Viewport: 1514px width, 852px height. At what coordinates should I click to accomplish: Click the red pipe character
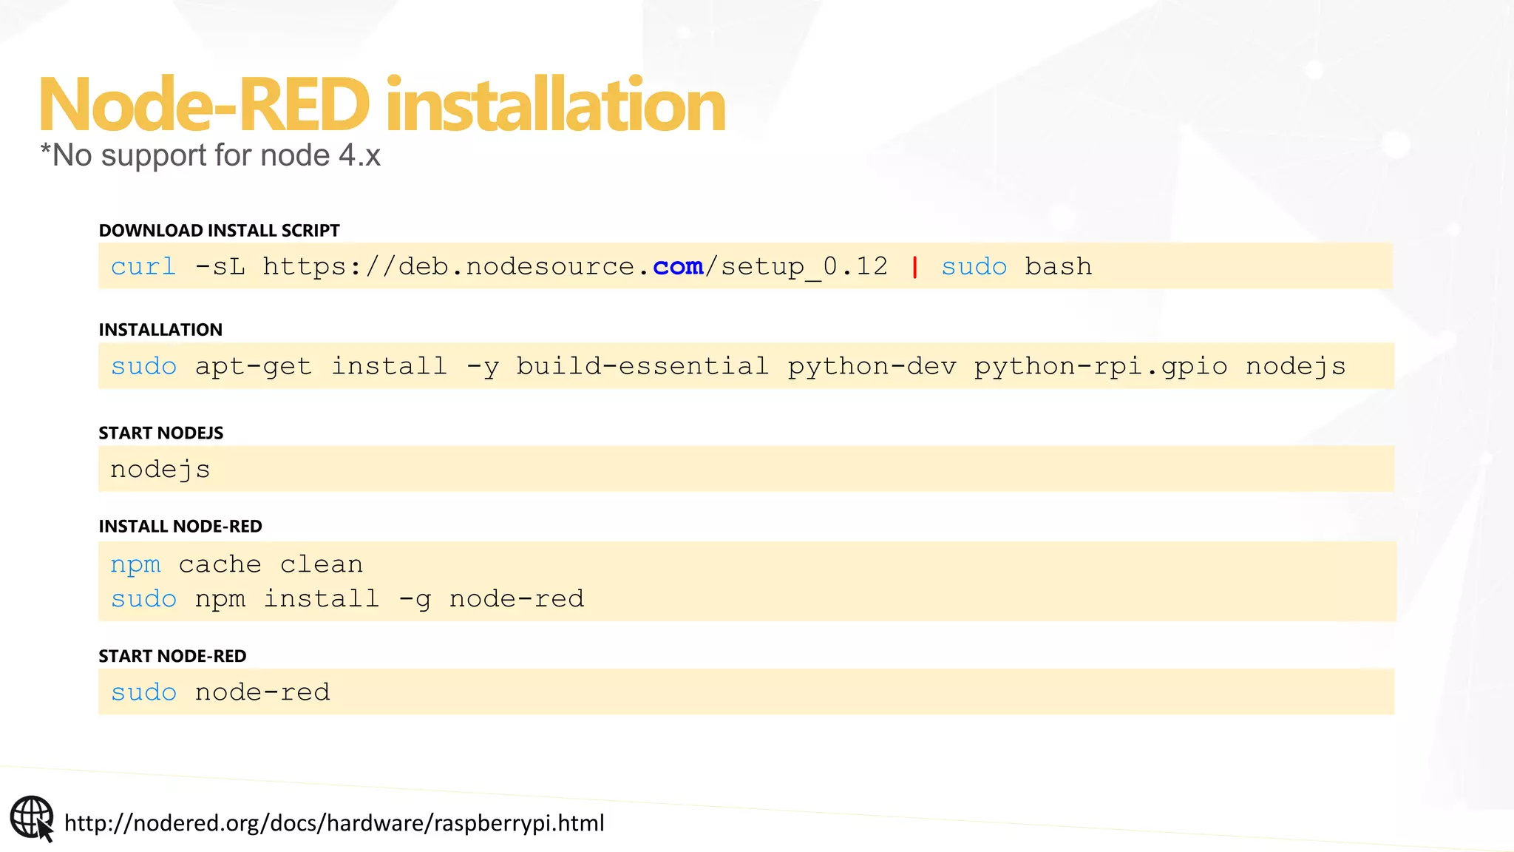pos(915,267)
